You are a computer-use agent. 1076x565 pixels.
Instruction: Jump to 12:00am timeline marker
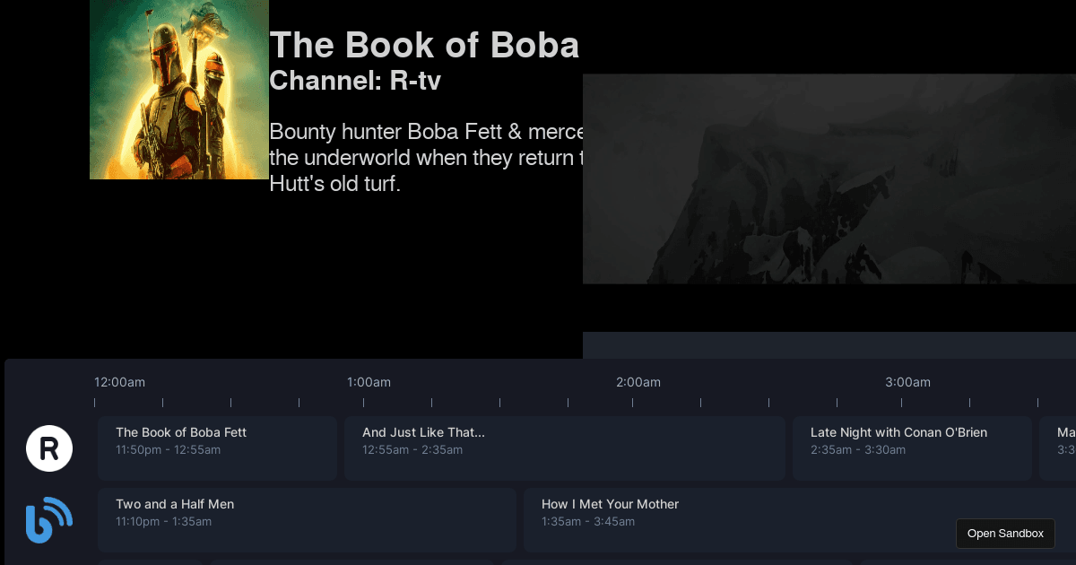tap(119, 383)
